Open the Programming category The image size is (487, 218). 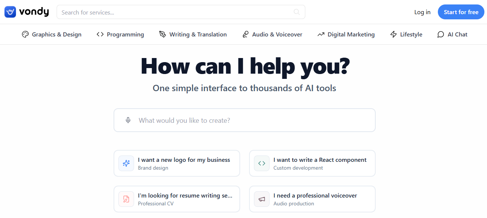[120, 34]
